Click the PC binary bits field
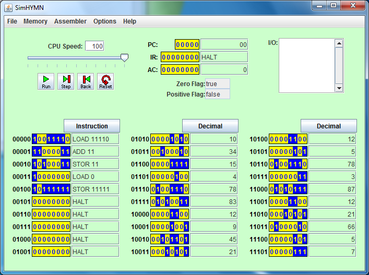The image size is (369, 275). pyautogui.click(x=187, y=44)
